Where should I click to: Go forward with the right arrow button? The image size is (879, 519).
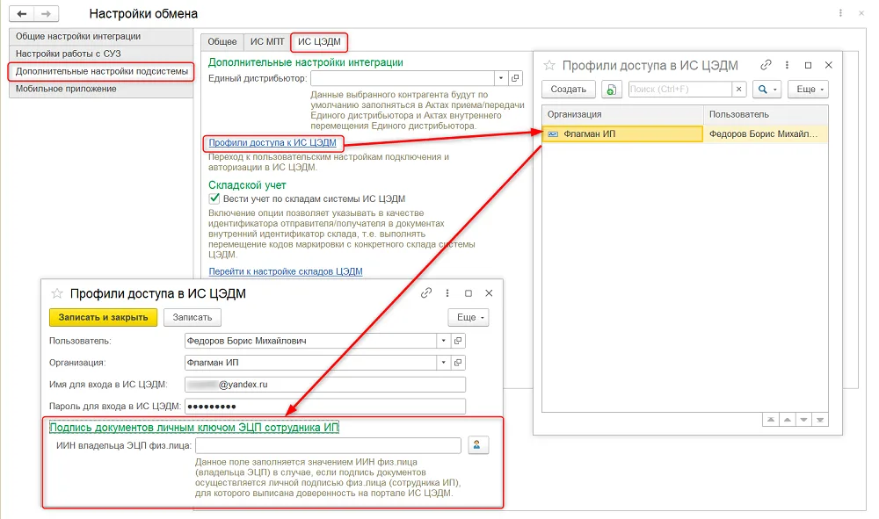tap(46, 13)
